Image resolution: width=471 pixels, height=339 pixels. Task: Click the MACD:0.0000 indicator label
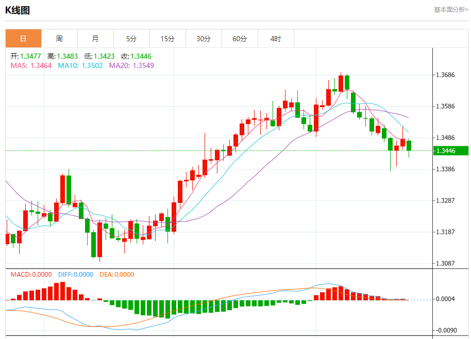click(31, 275)
